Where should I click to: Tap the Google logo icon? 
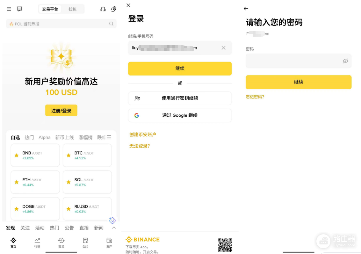tap(137, 115)
